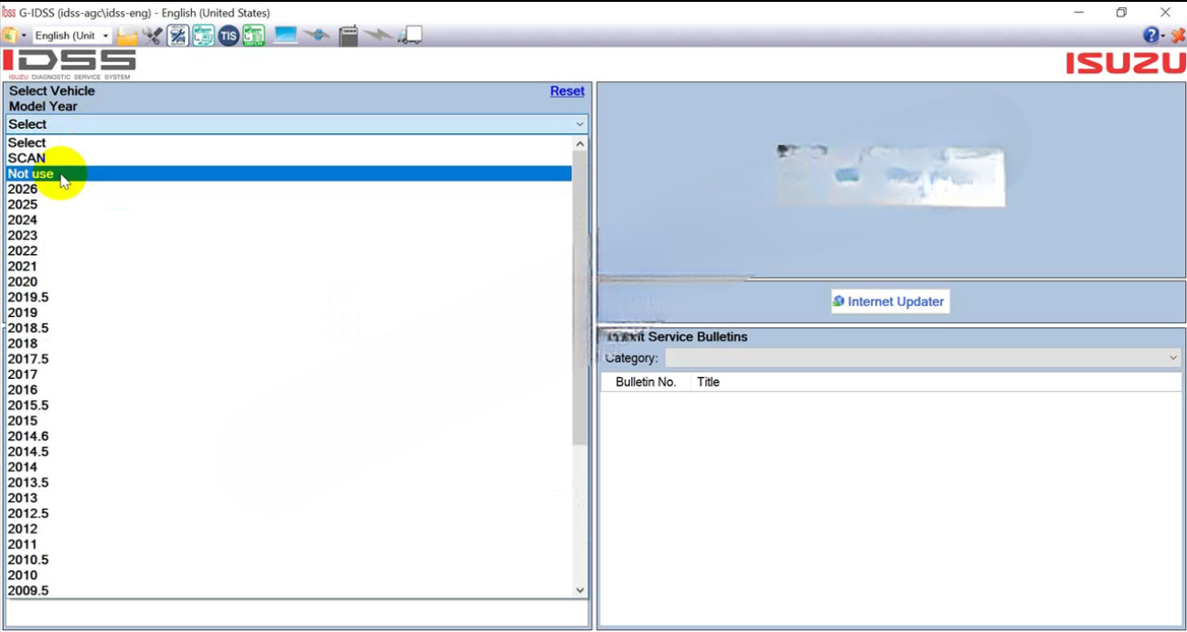Open the blue question mark Help icon
Screen dimensions: 1187x632
(1151, 35)
